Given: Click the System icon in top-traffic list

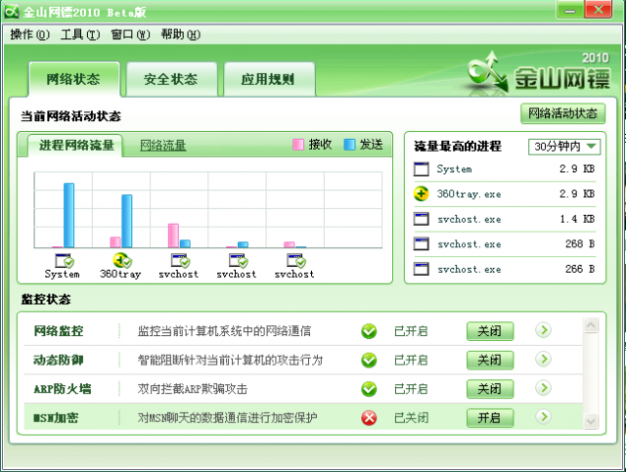Looking at the screenshot, I should (422, 169).
